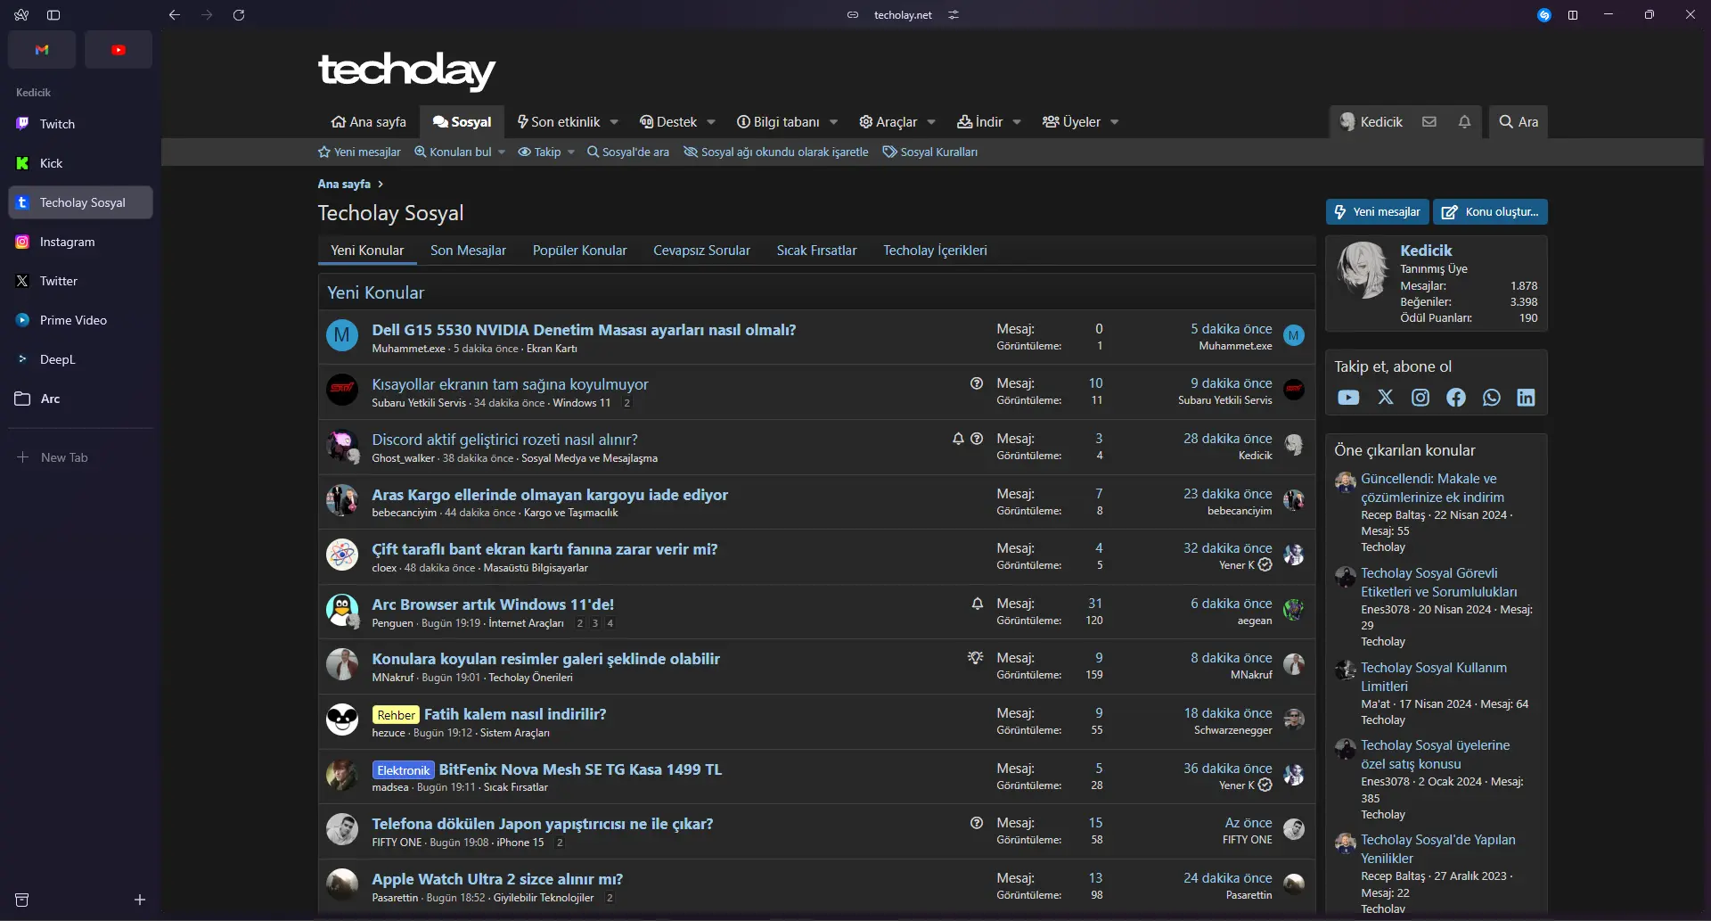Click the Ara search box
This screenshot has width=1711, height=921.
click(1519, 122)
